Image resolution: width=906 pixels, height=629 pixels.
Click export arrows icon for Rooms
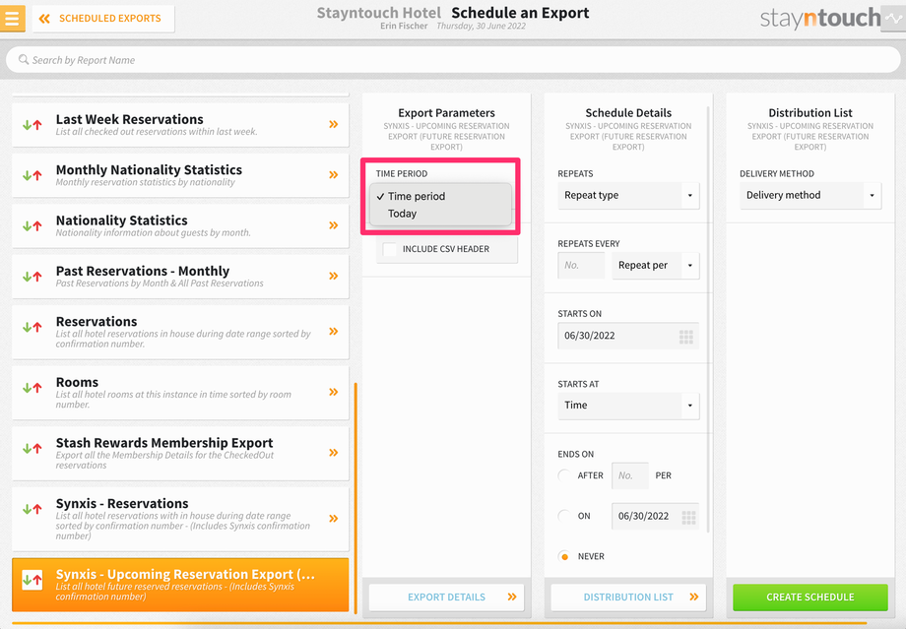pos(32,388)
